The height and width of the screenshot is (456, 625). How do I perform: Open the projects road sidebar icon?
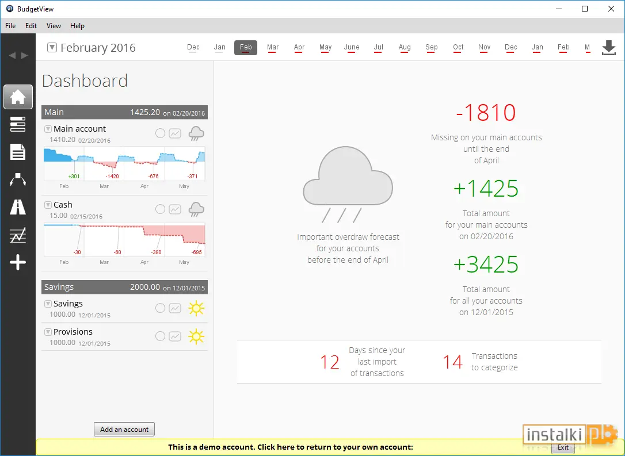coord(18,207)
